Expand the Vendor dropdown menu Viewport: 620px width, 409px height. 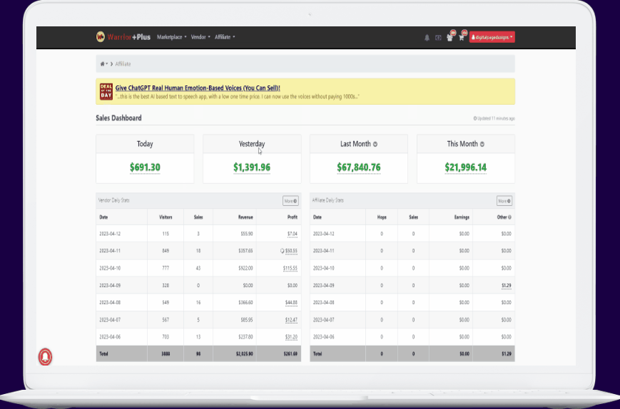pyautogui.click(x=199, y=37)
